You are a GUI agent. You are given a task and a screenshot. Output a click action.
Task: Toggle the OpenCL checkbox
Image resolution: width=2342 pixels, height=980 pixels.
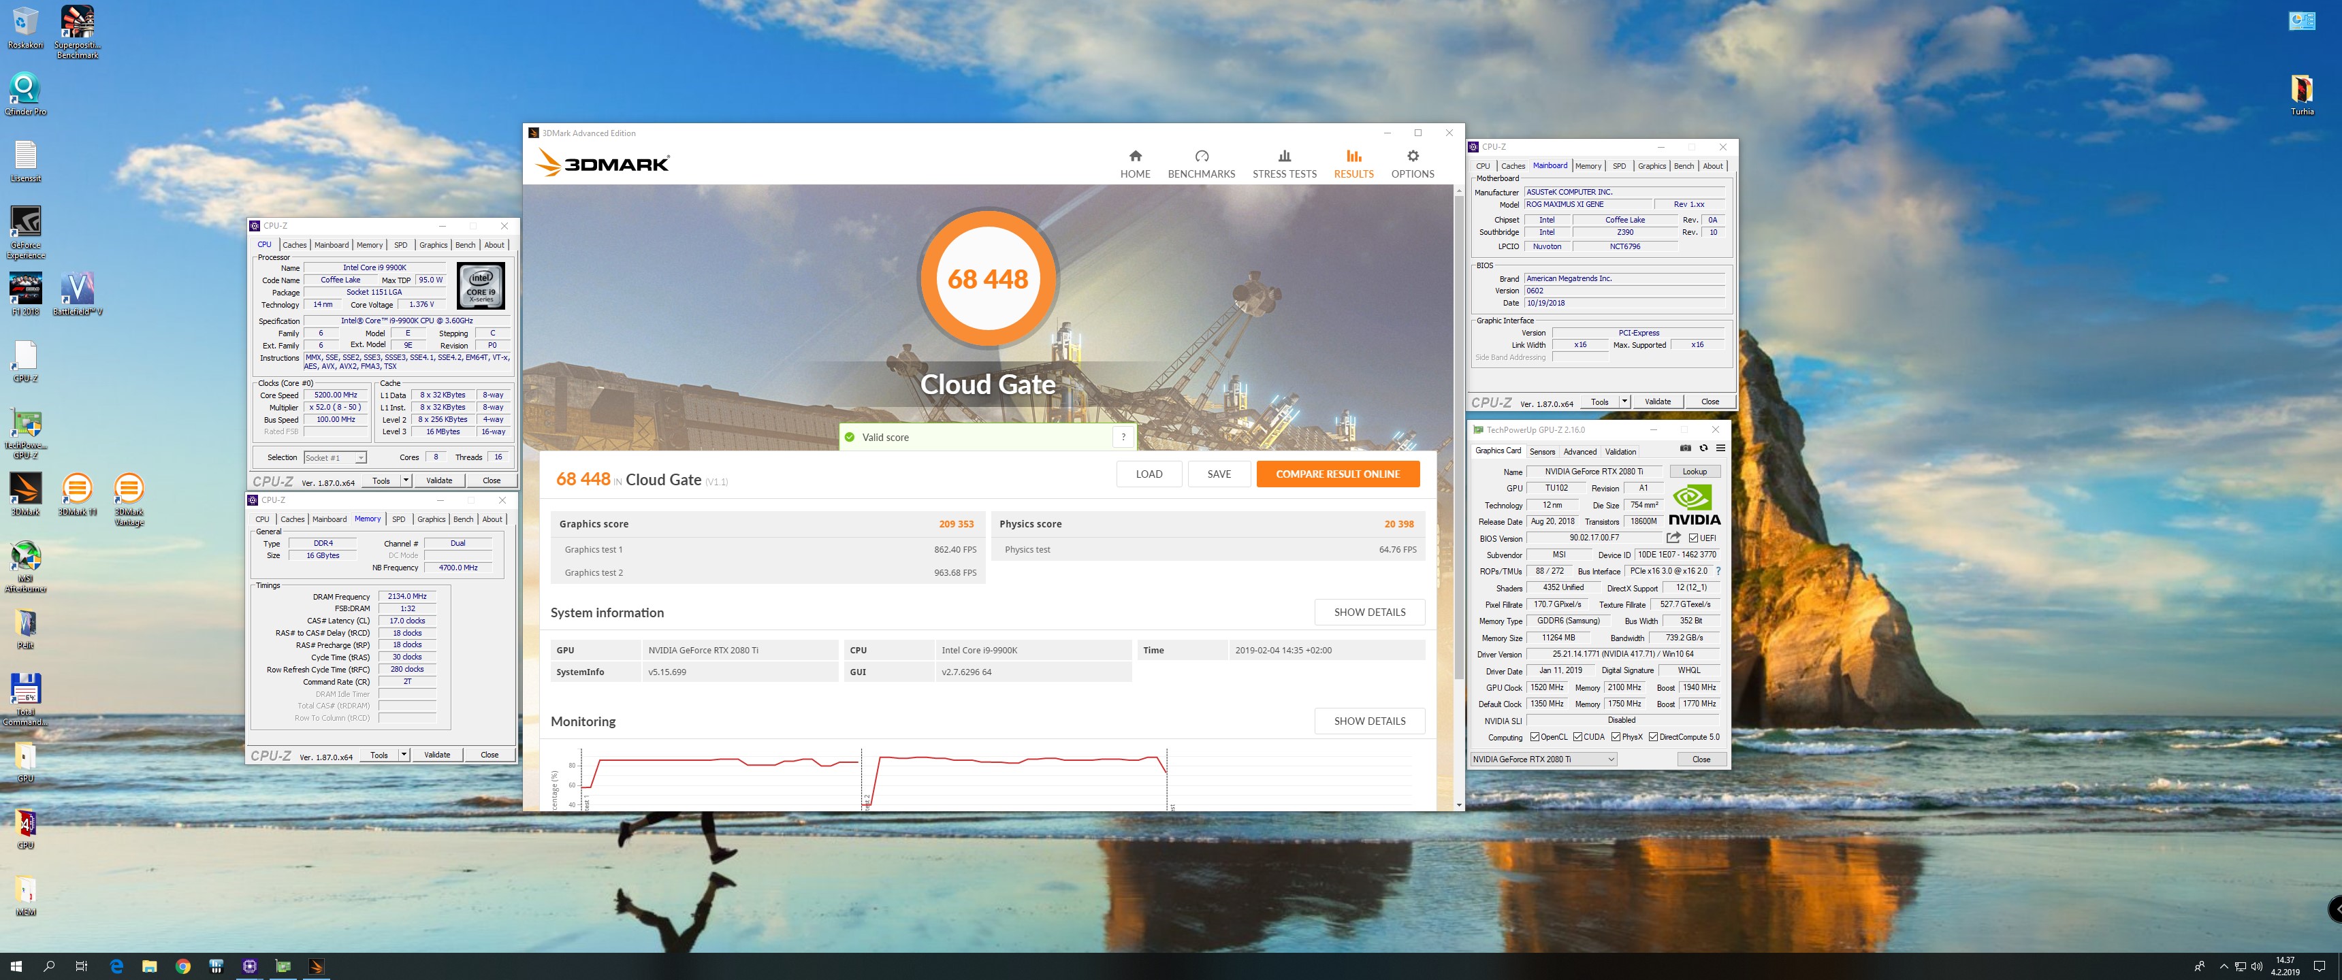coord(1535,737)
